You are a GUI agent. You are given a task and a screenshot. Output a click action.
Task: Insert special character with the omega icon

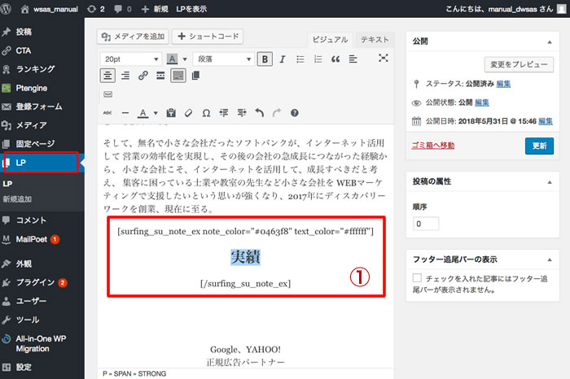[x=206, y=113]
